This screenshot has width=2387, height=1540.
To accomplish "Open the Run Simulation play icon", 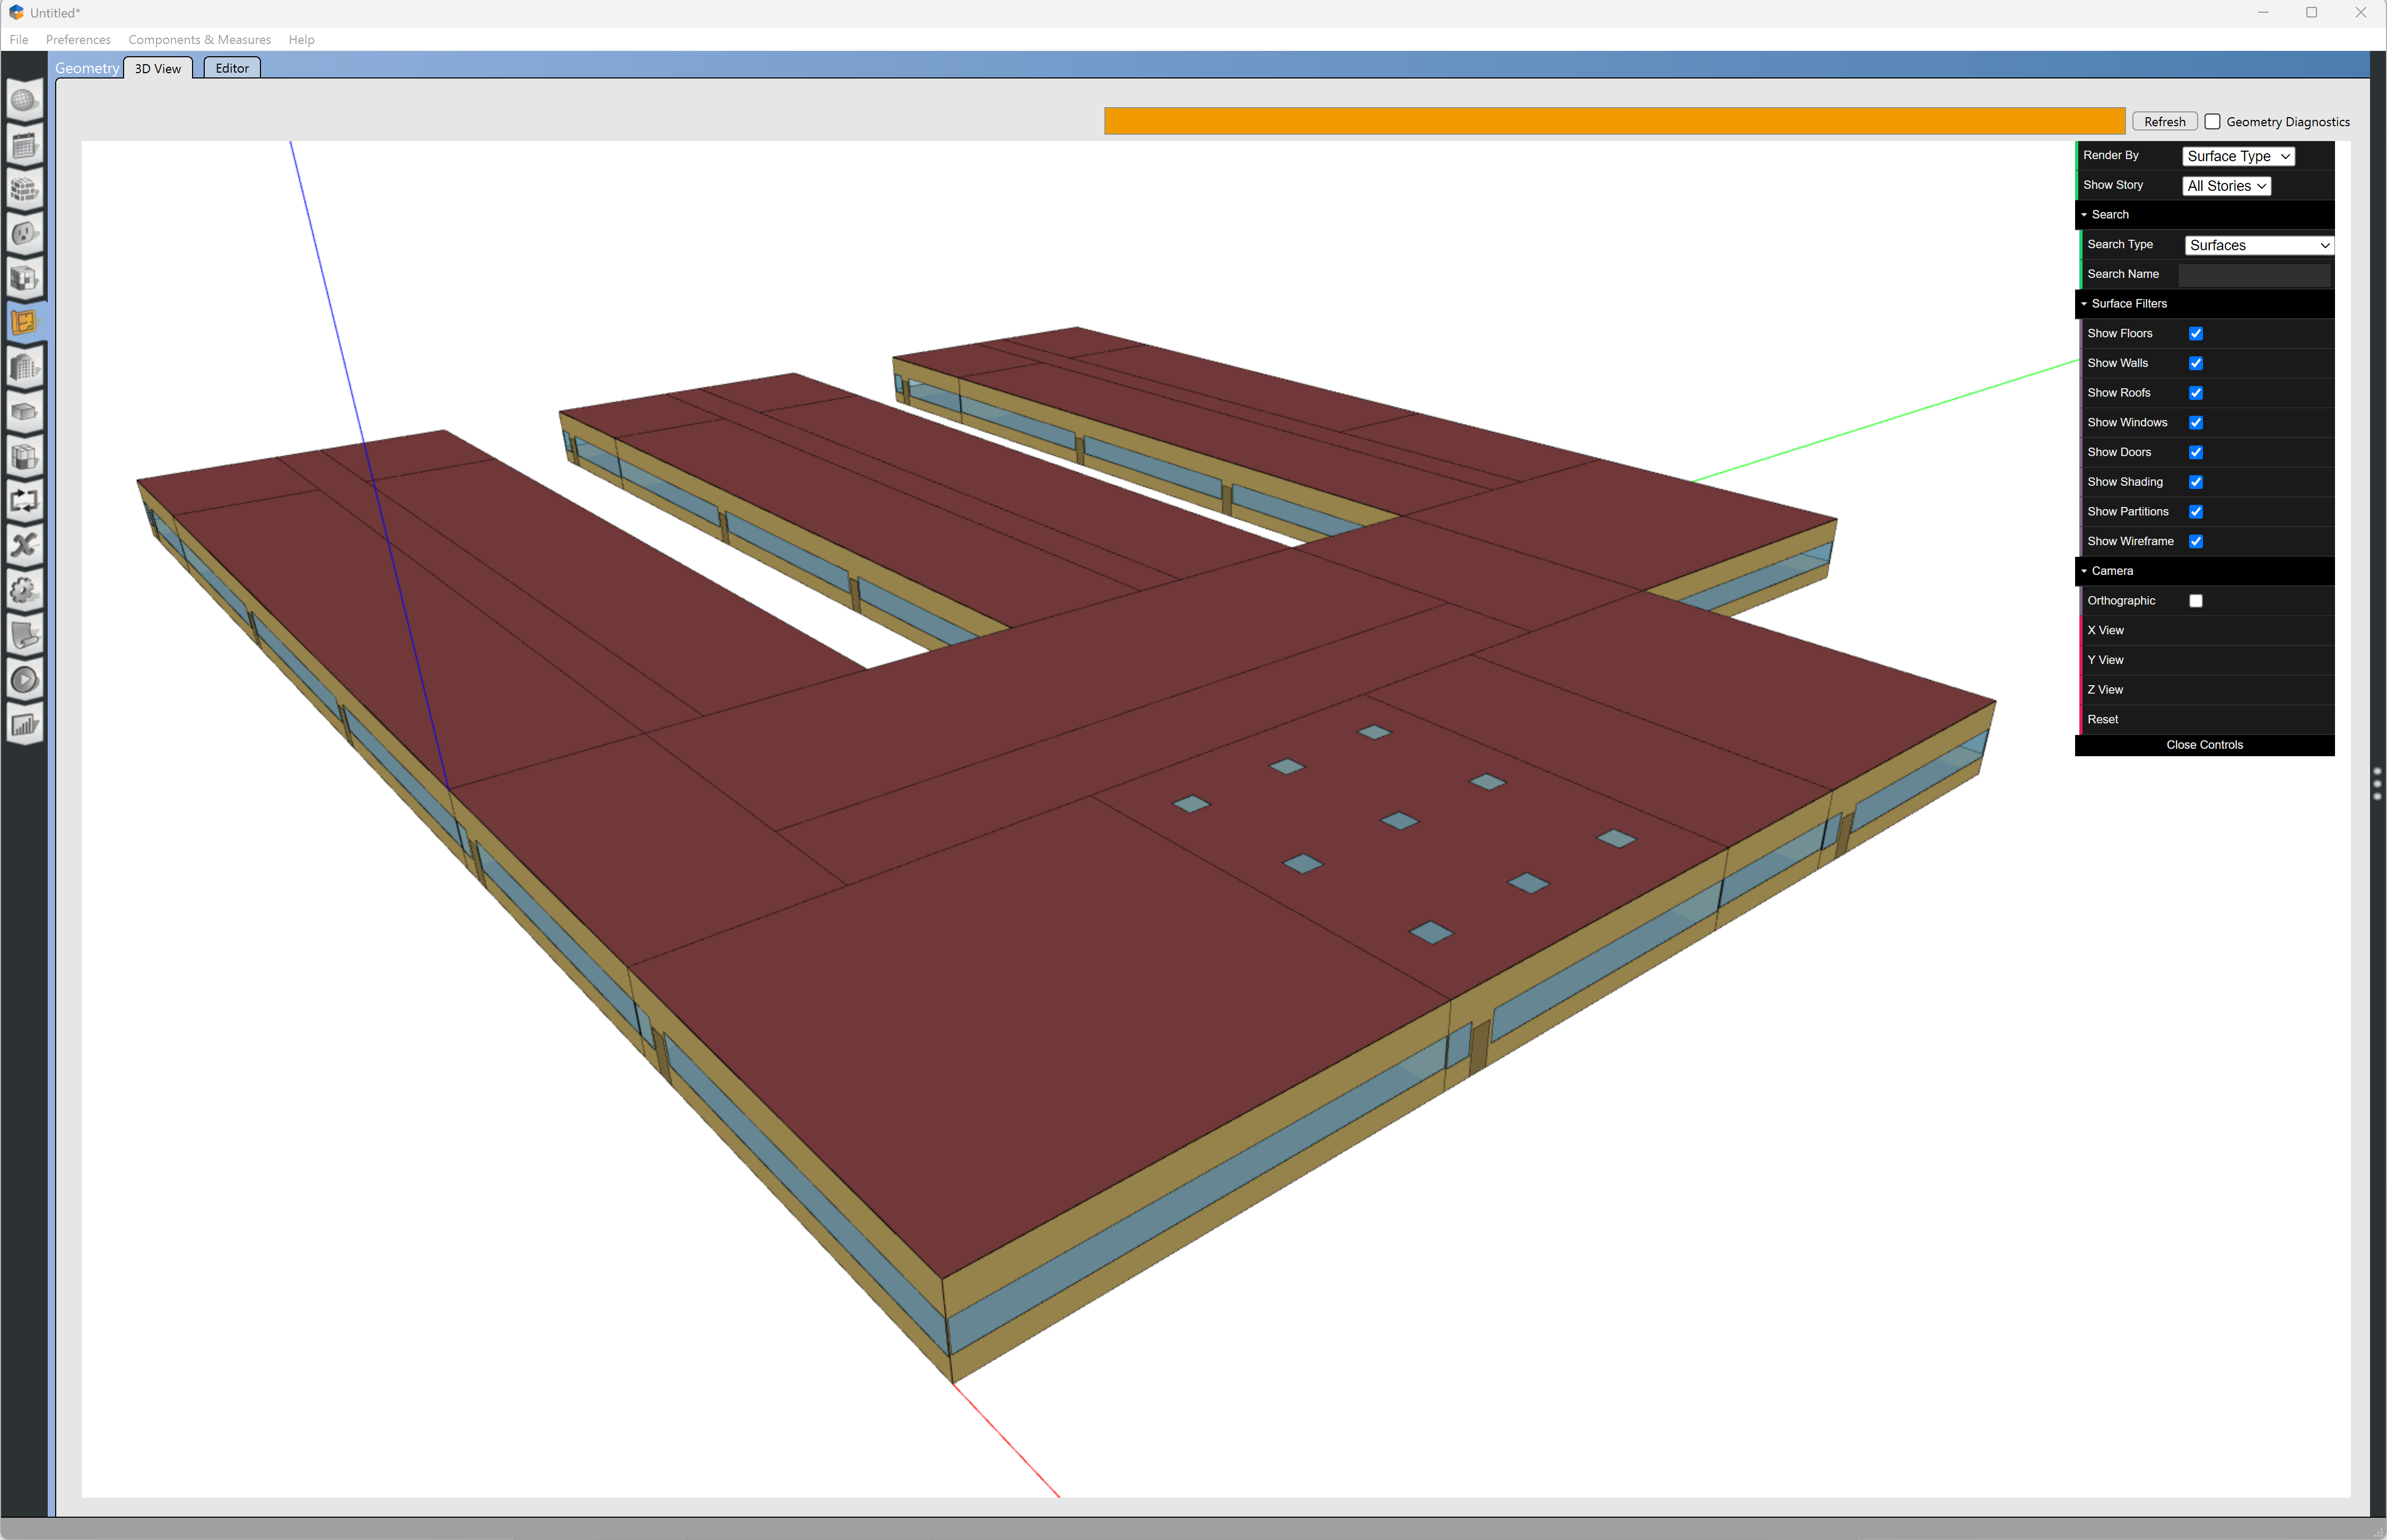I will tap(24, 680).
